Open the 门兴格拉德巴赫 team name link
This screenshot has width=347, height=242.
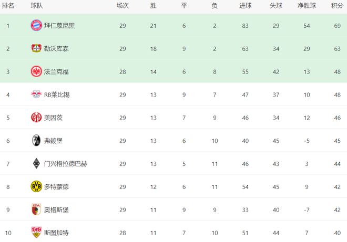(66, 164)
